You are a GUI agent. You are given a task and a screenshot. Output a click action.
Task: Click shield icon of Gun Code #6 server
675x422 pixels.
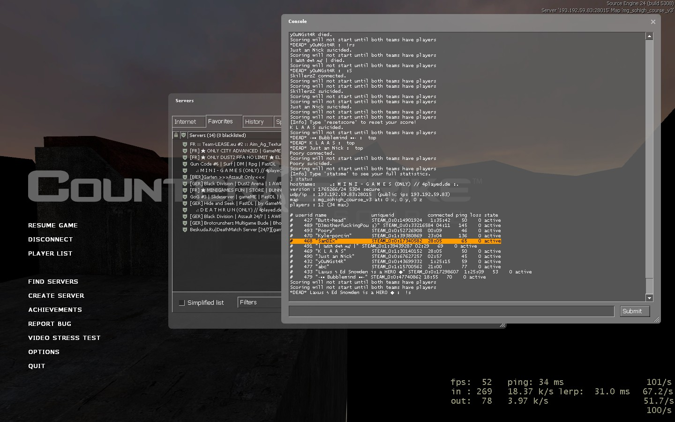pos(185,164)
